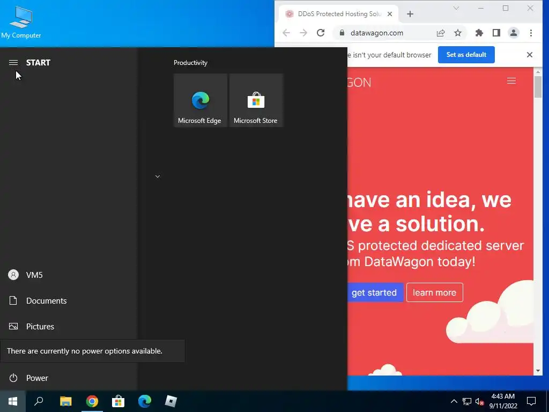Open Chrome Extensions puzzle icon
549x412 pixels.
pyautogui.click(x=479, y=33)
